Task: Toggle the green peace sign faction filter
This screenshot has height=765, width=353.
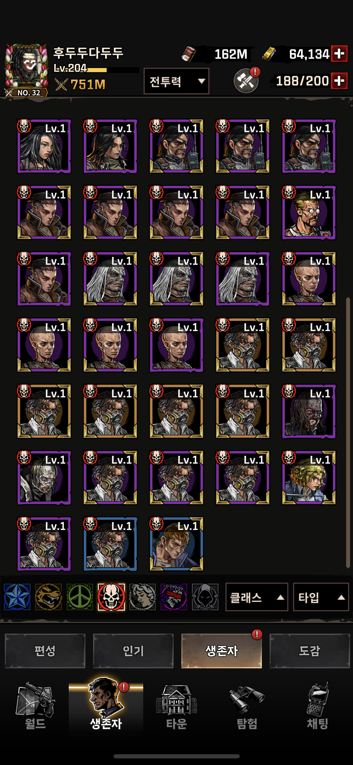Action: click(x=80, y=597)
